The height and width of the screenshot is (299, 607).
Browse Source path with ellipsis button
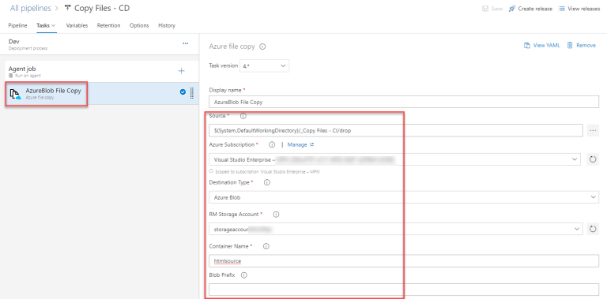click(x=593, y=131)
